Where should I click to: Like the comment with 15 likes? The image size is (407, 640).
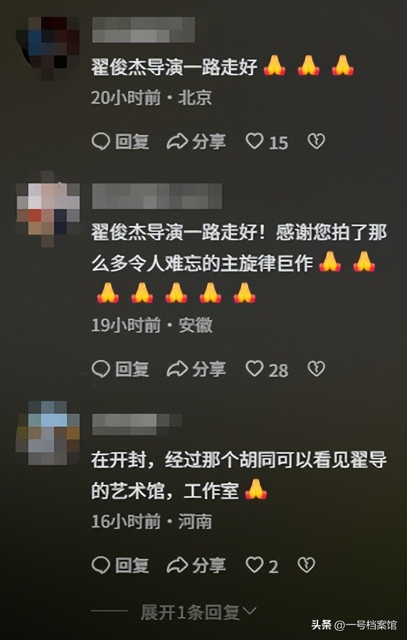point(267,142)
